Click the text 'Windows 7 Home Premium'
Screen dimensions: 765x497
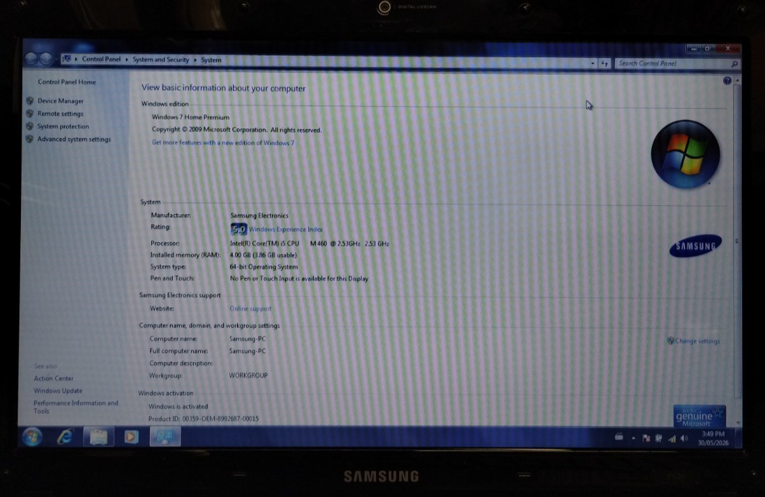[191, 117]
